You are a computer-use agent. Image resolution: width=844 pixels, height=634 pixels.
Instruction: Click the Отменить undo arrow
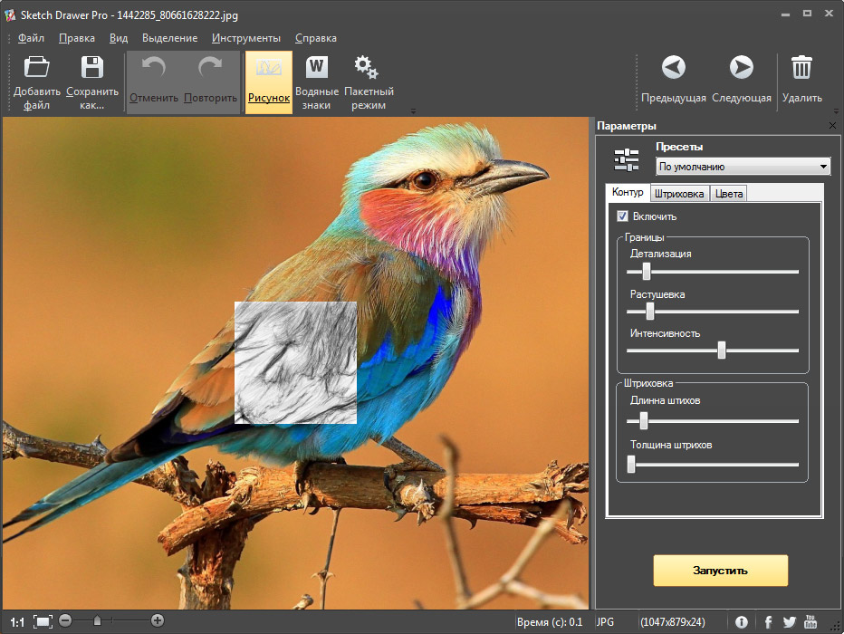click(153, 68)
